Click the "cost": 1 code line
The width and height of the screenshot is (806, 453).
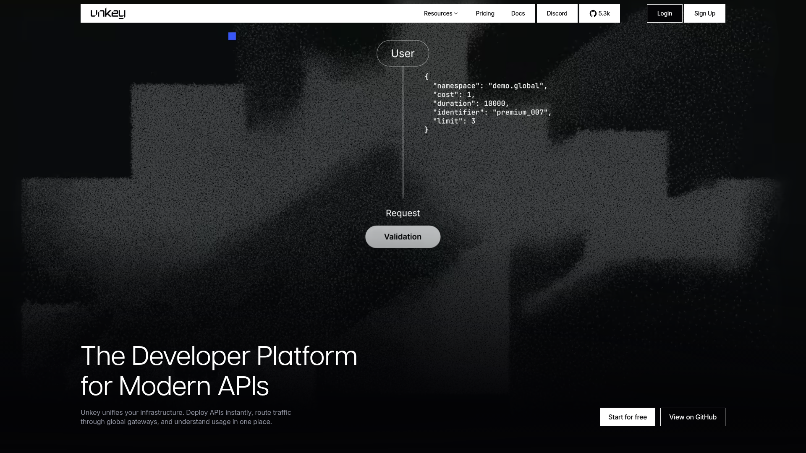pyautogui.click(x=454, y=95)
